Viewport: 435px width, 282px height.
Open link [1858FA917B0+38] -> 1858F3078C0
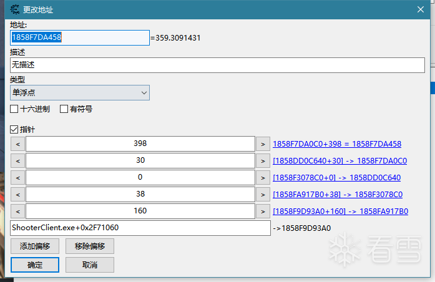pyautogui.click(x=338, y=195)
